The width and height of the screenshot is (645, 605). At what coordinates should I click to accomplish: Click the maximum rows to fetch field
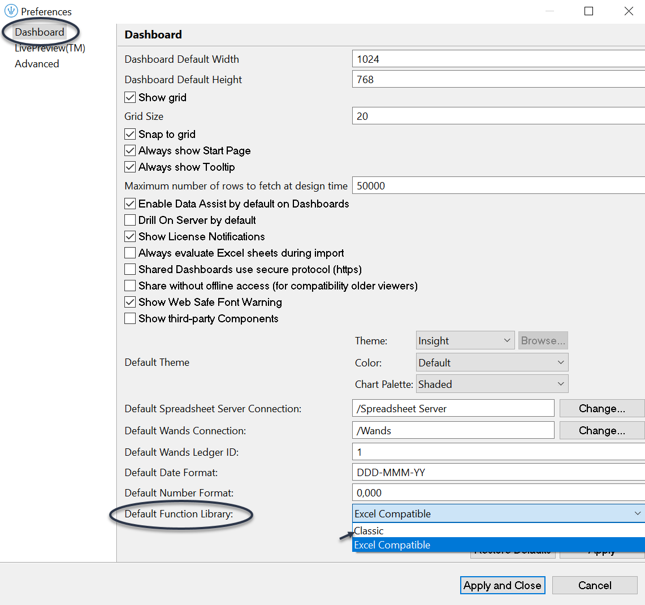point(499,185)
